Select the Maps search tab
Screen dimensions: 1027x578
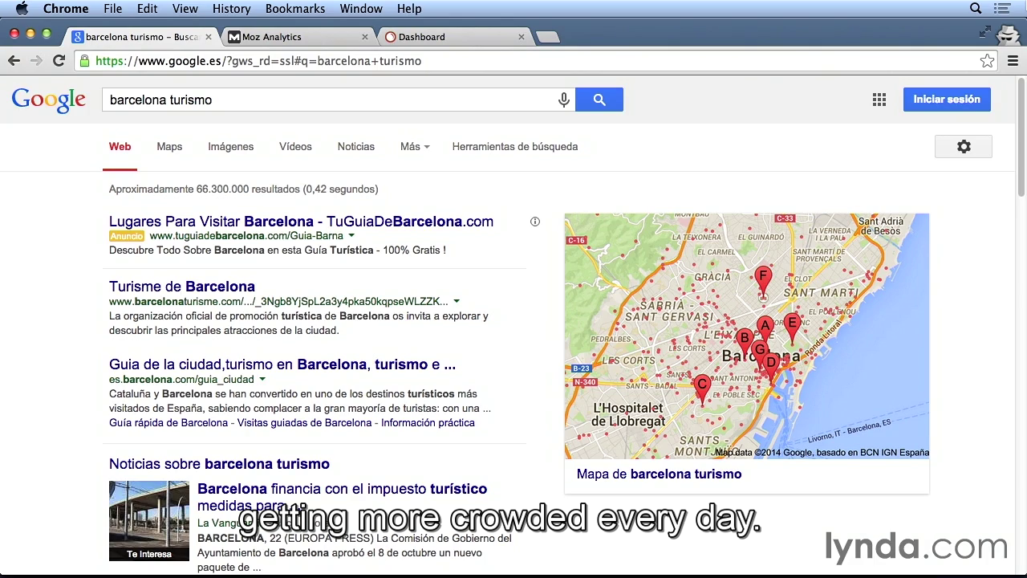point(169,147)
